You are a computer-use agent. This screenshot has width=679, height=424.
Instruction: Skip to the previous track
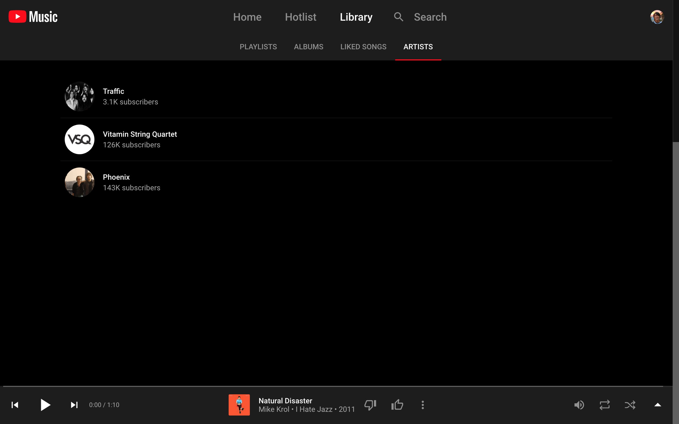pos(15,405)
